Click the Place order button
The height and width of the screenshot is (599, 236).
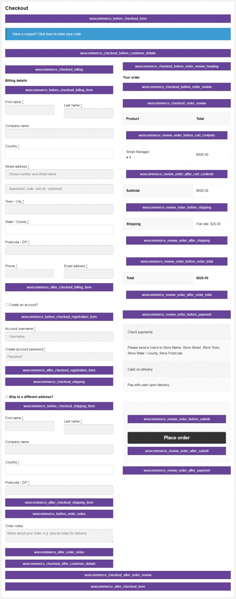click(176, 438)
